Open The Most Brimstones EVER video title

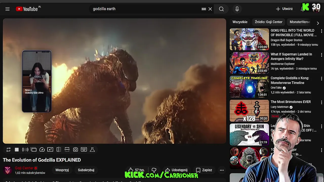pos(291,102)
